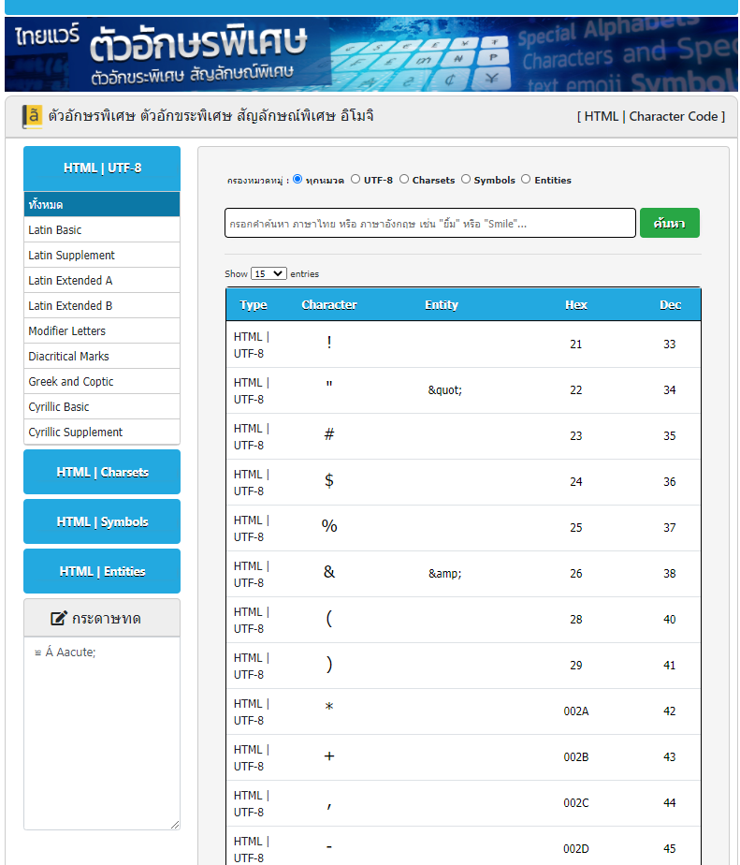
Task: Click the green ค้นหา search button
Action: (x=670, y=223)
